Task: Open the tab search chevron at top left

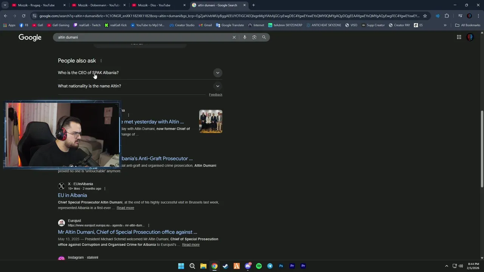Action: (x=5, y=5)
